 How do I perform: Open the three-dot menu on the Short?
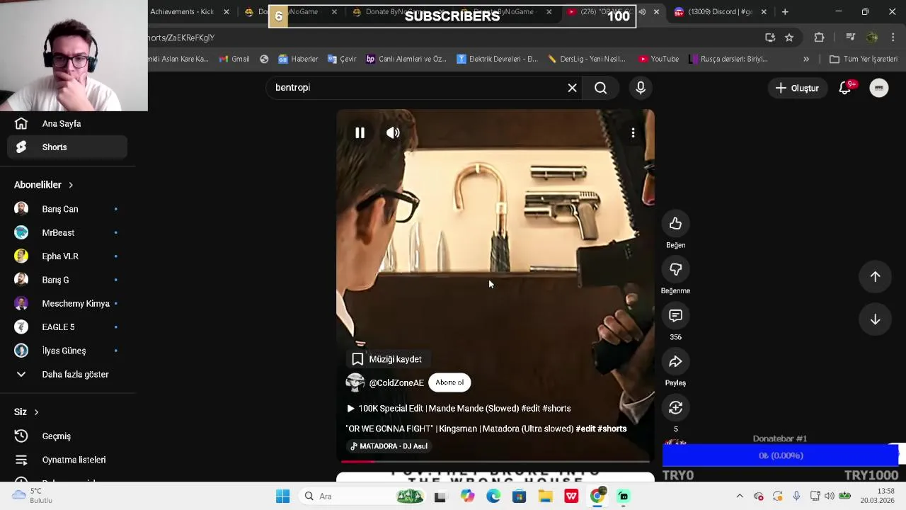[x=633, y=132]
